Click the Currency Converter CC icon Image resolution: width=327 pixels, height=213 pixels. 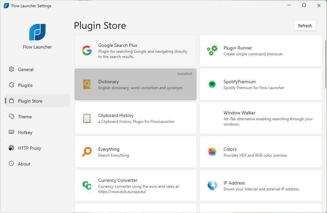pos(87,185)
